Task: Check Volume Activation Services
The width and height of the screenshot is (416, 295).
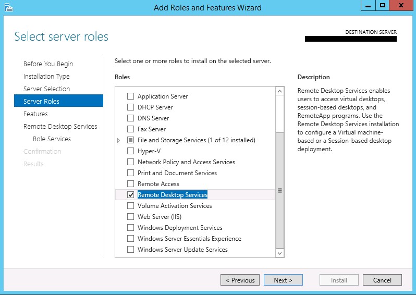Action: point(130,205)
